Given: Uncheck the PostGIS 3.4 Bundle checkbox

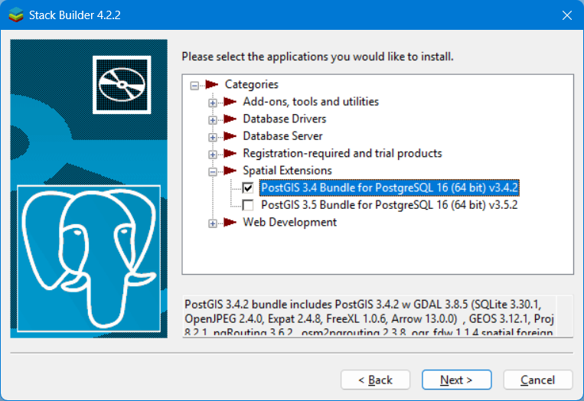Looking at the screenshot, I should [x=248, y=187].
